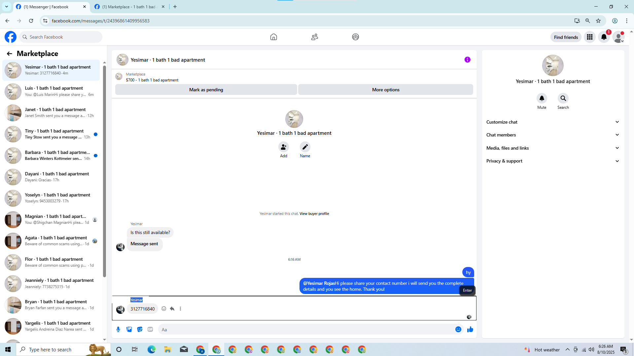Open Facebook notifications bell
634x356 pixels.
[604, 37]
